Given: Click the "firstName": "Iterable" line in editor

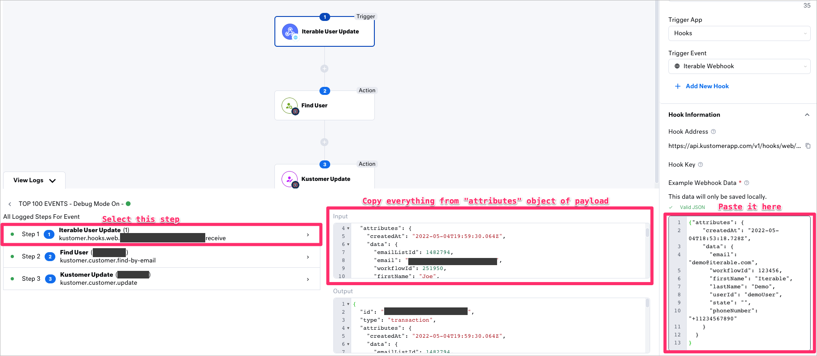Looking at the screenshot, I should [751, 278].
